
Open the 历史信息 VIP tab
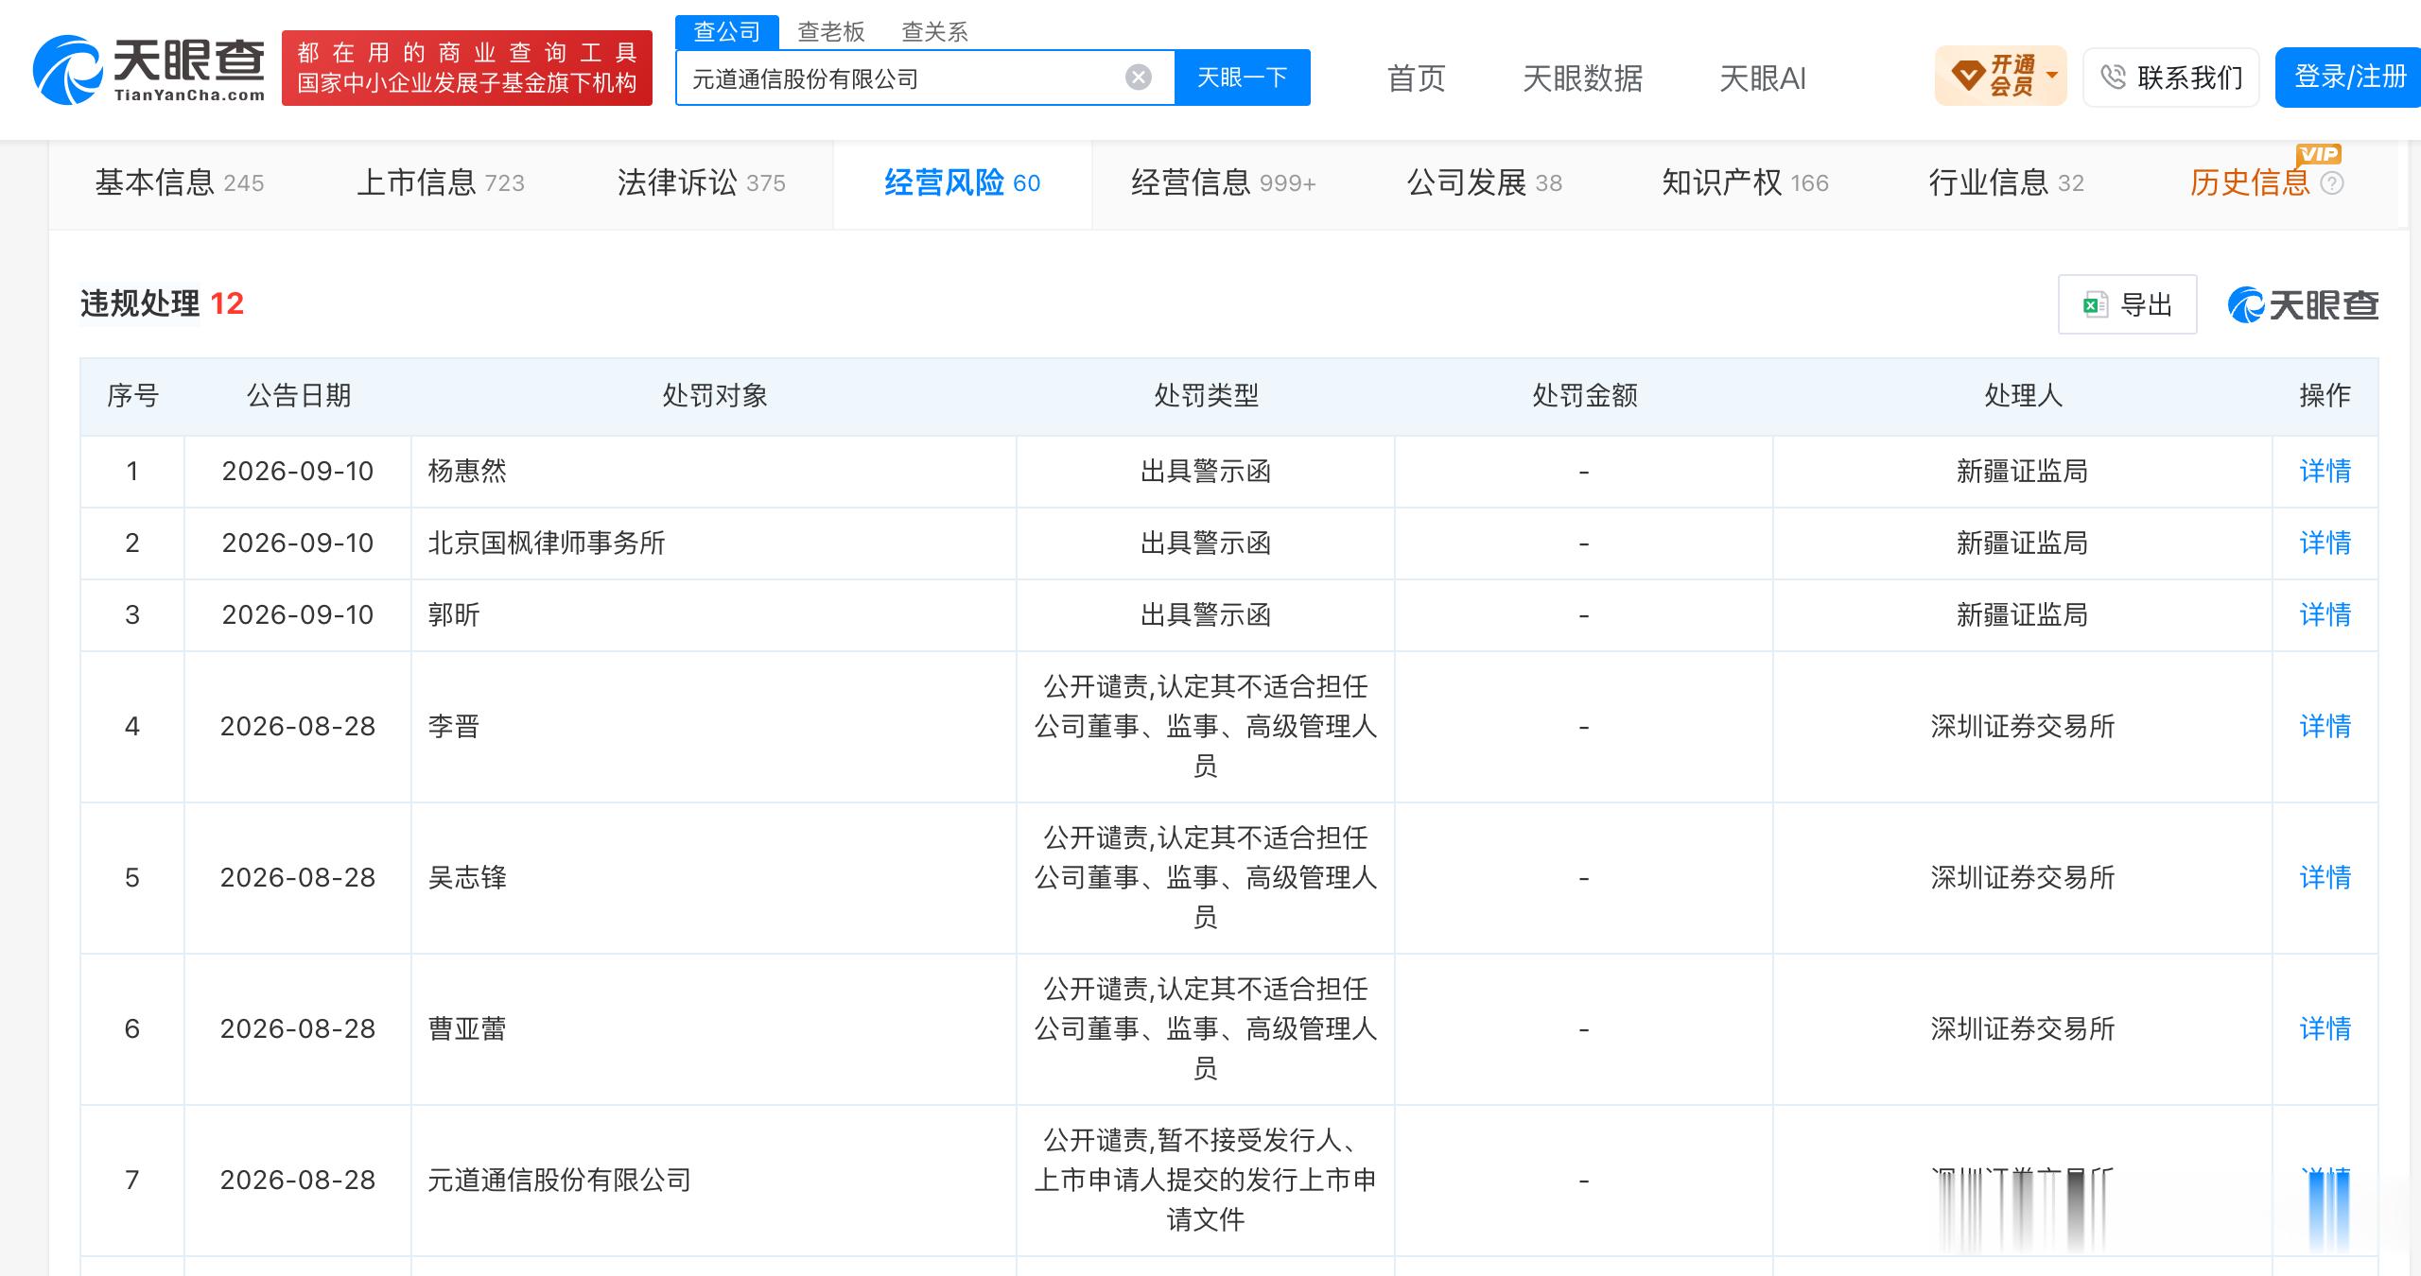point(2250,183)
